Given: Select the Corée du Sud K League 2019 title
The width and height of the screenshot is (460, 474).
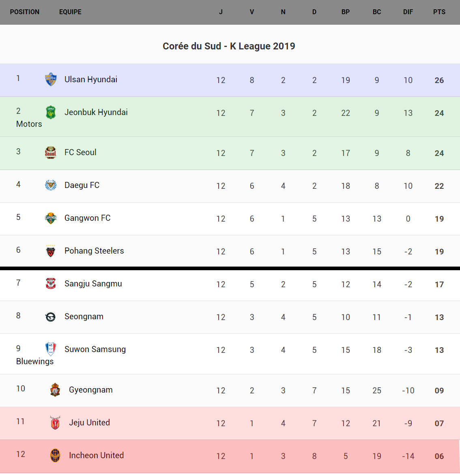Looking at the screenshot, I should pos(229,46).
